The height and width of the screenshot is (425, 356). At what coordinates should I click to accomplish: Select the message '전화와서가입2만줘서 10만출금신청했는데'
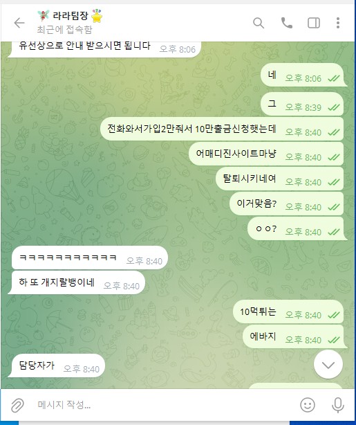coord(222,129)
